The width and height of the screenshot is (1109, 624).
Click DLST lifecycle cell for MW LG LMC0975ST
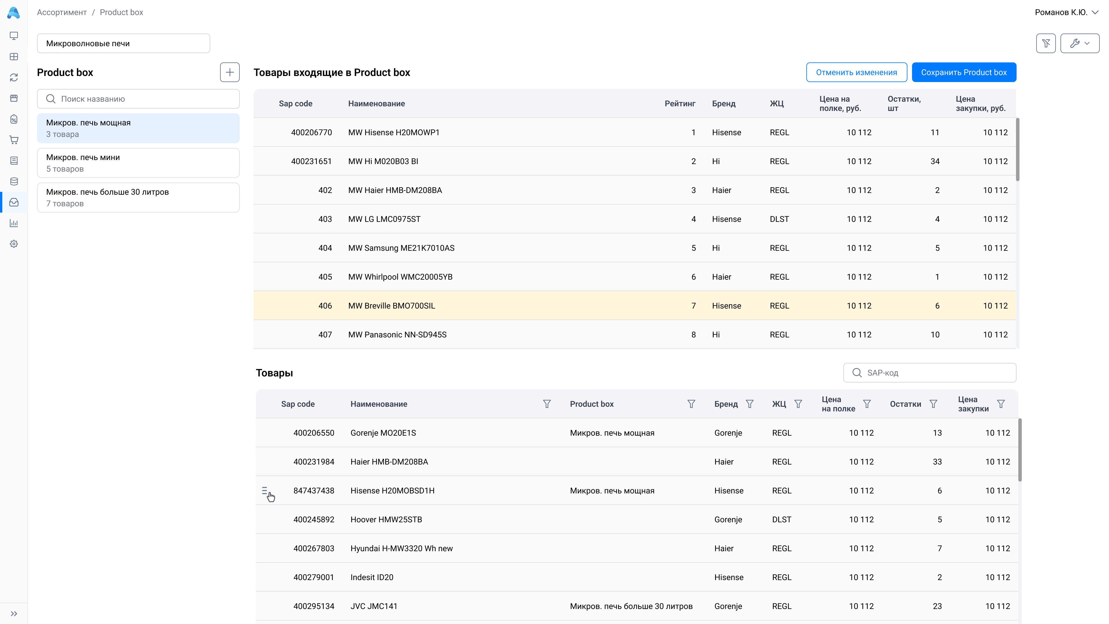click(779, 219)
